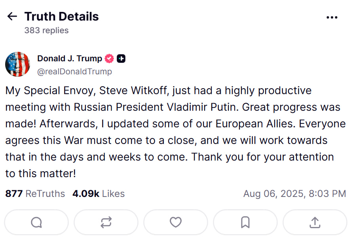View the 877 ReTruths list
This screenshot has height=242, width=351.
[35, 194]
